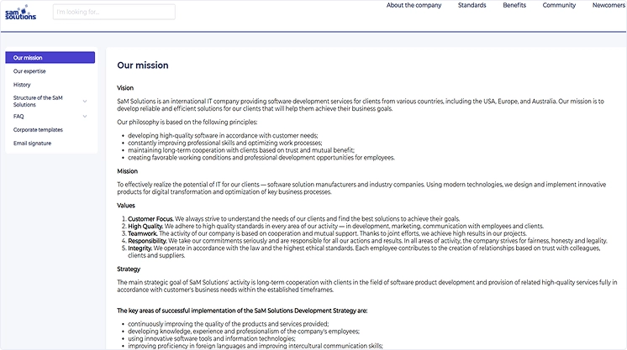Click the Integrity value item
The height and width of the screenshot is (350, 627).
[x=364, y=252]
